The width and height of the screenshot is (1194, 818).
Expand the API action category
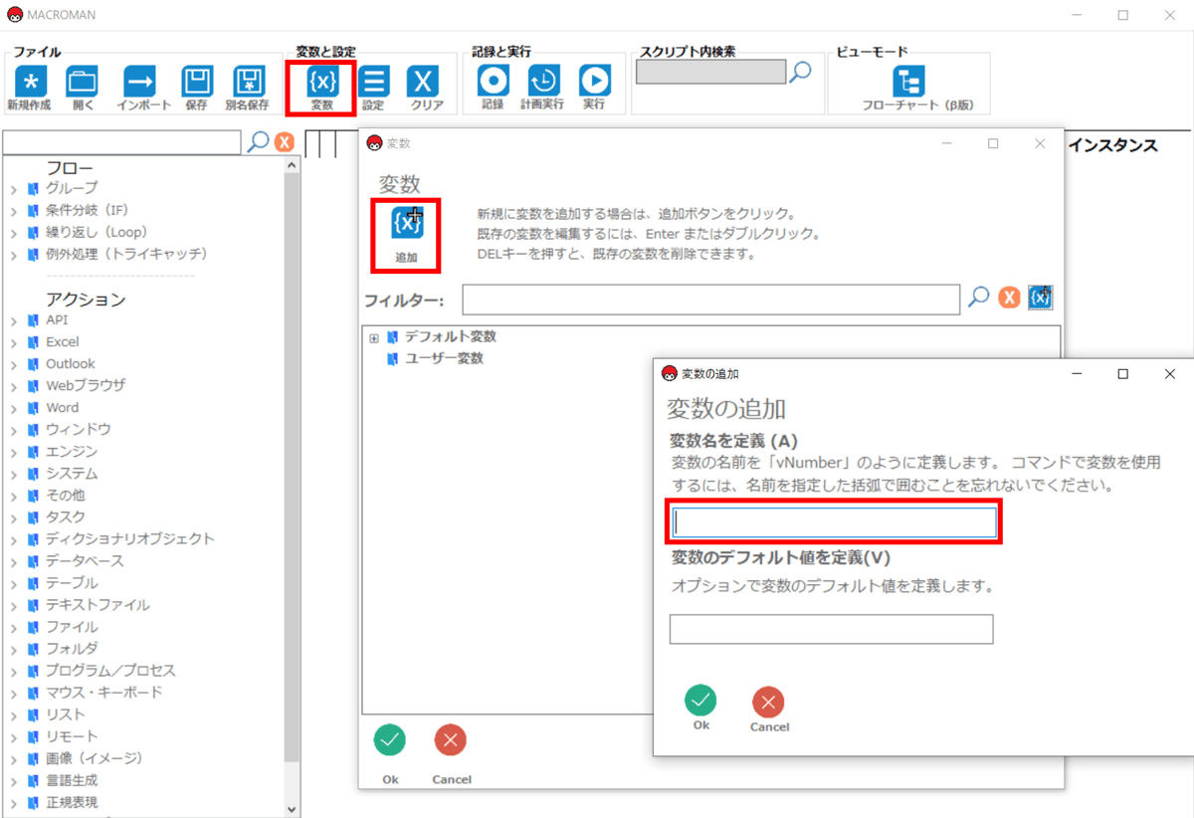coord(14,320)
